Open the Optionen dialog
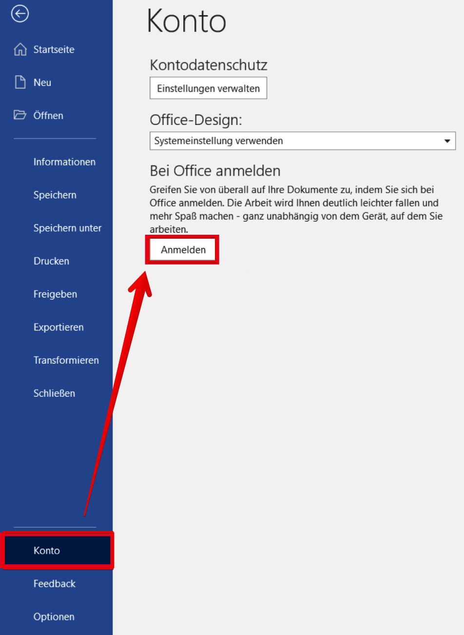464x635 pixels. point(54,616)
